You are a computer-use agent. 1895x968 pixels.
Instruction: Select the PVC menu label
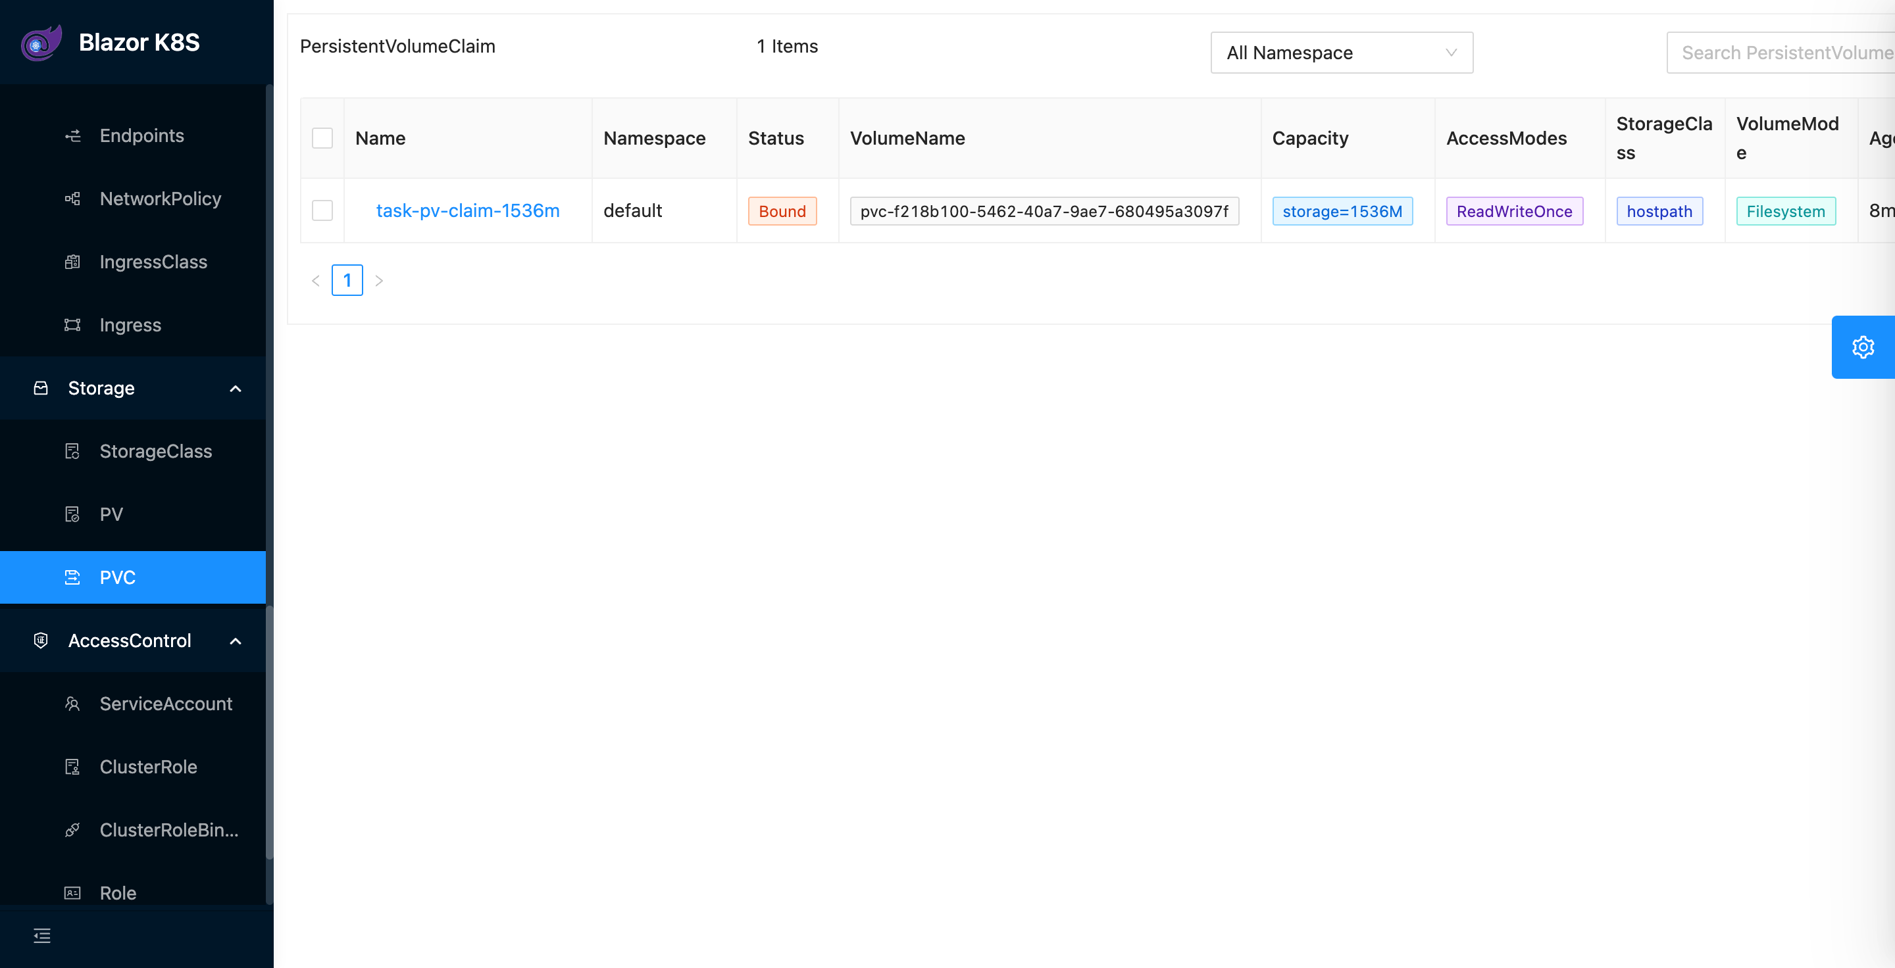[x=117, y=578]
